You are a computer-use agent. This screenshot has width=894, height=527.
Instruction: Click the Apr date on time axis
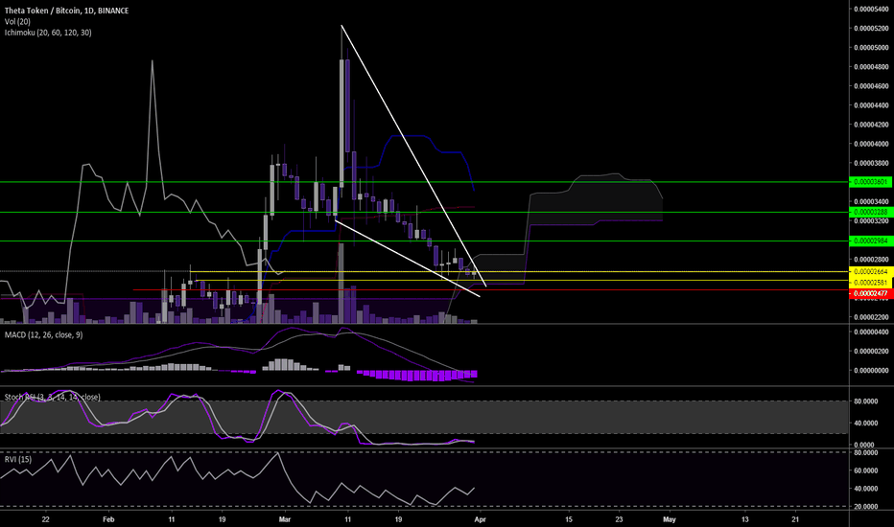pos(480,519)
